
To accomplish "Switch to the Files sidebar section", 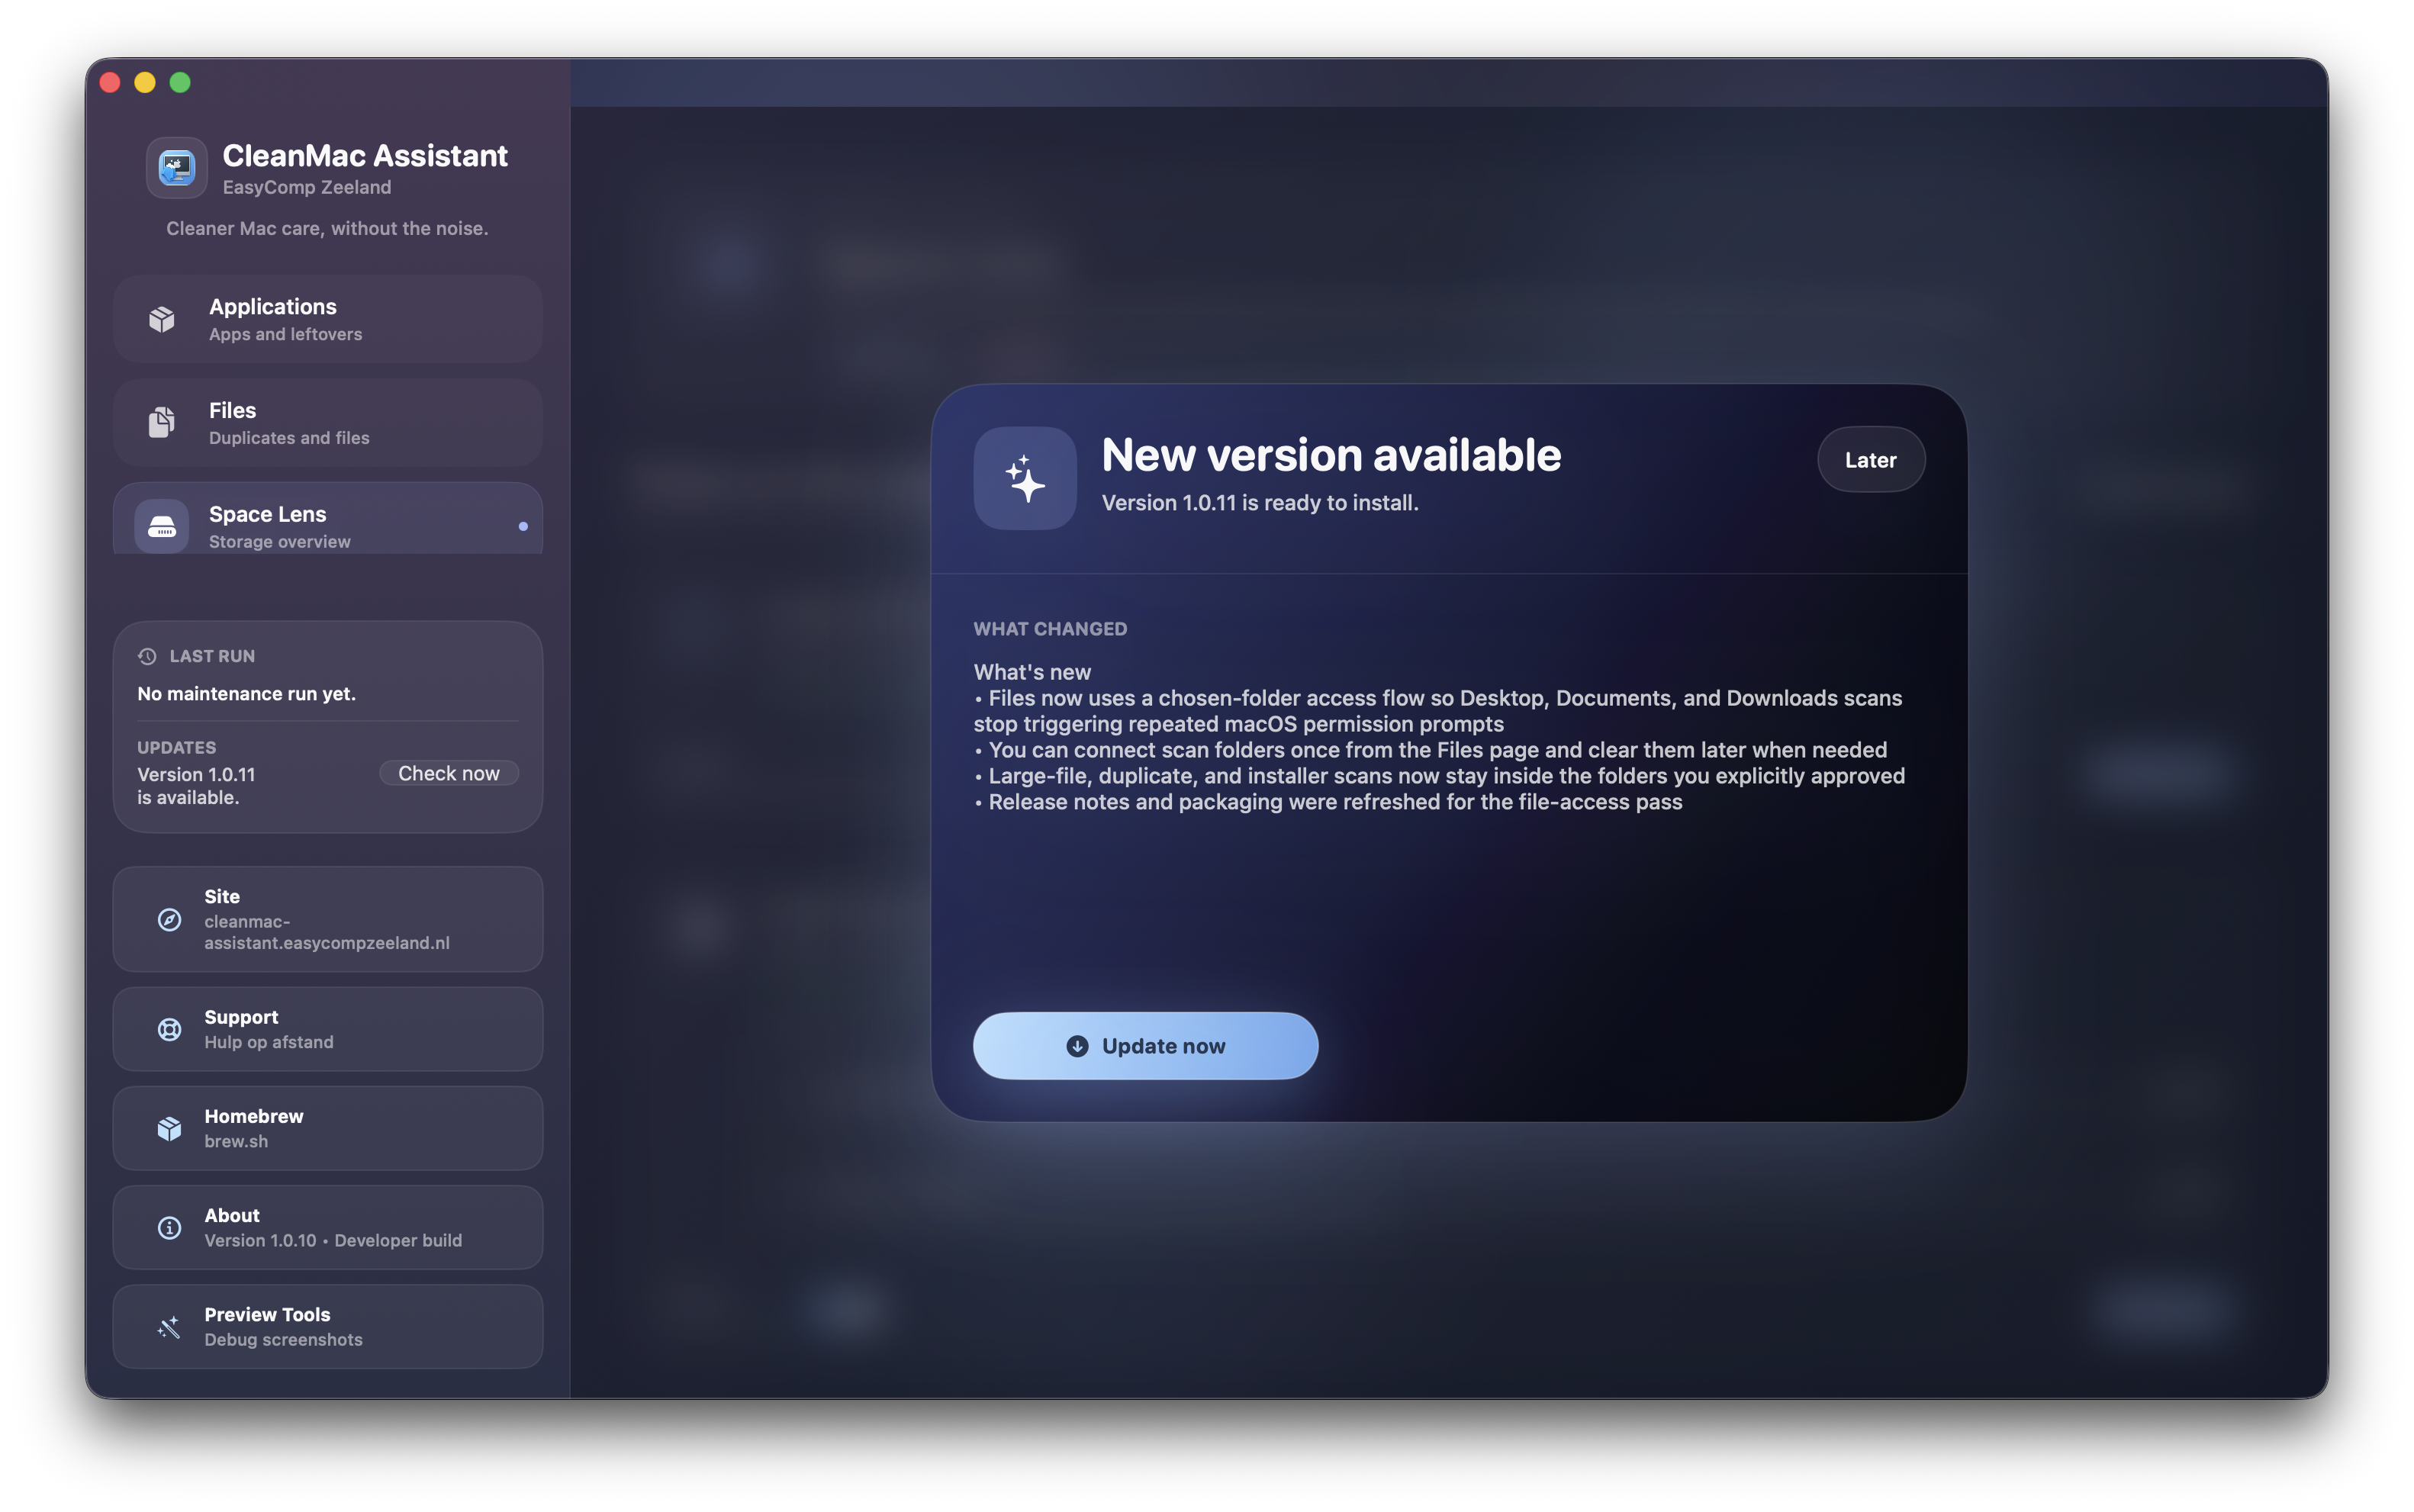I will [x=327, y=422].
